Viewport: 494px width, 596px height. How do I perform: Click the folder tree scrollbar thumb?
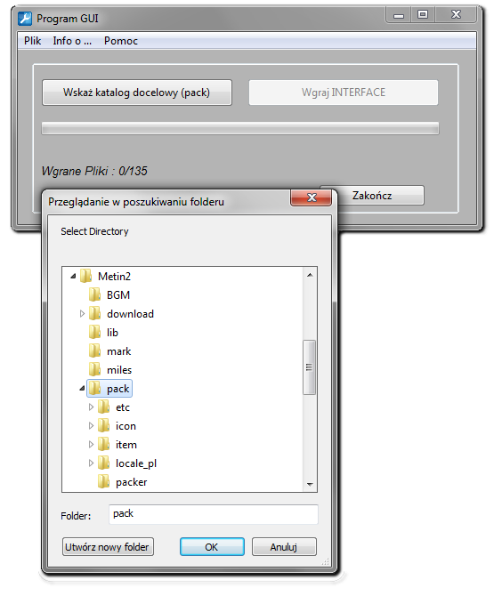click(309, 367)
